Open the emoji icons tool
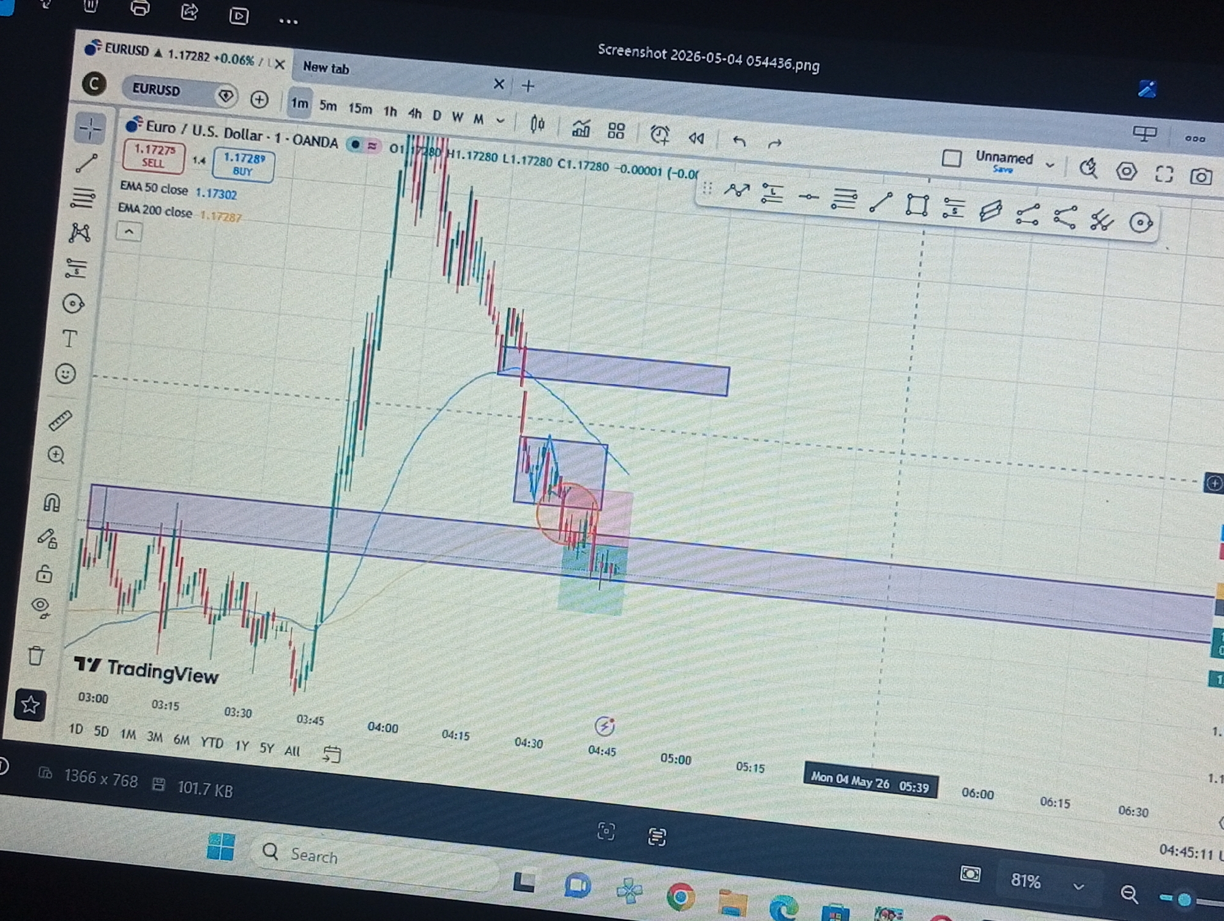The image size is (1224, 921). (x=65, y=374)
